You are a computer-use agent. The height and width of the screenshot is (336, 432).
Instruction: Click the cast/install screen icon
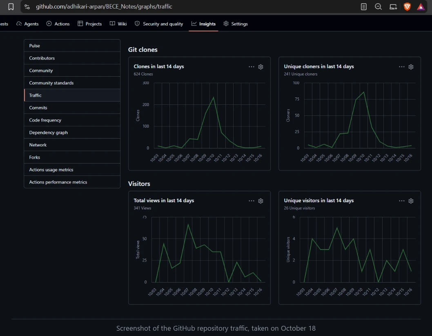393,7
